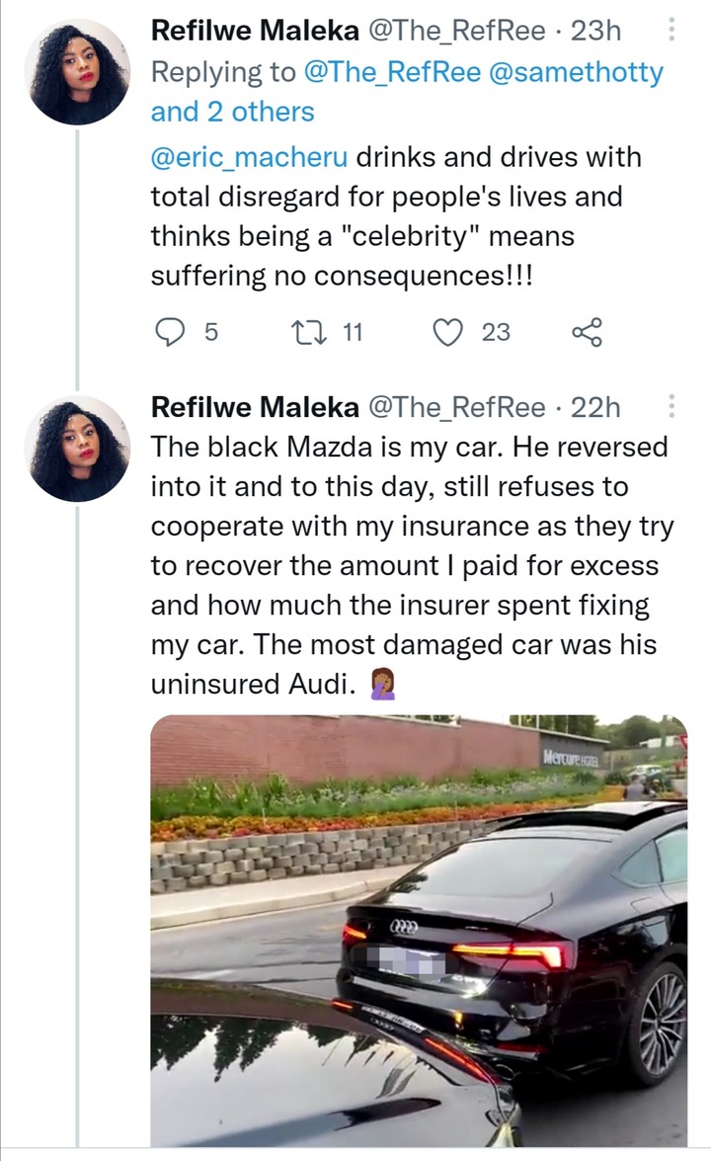
Task: Open Refilwe Maleka's avatar on second tweet
Action: tap(77, 449)
